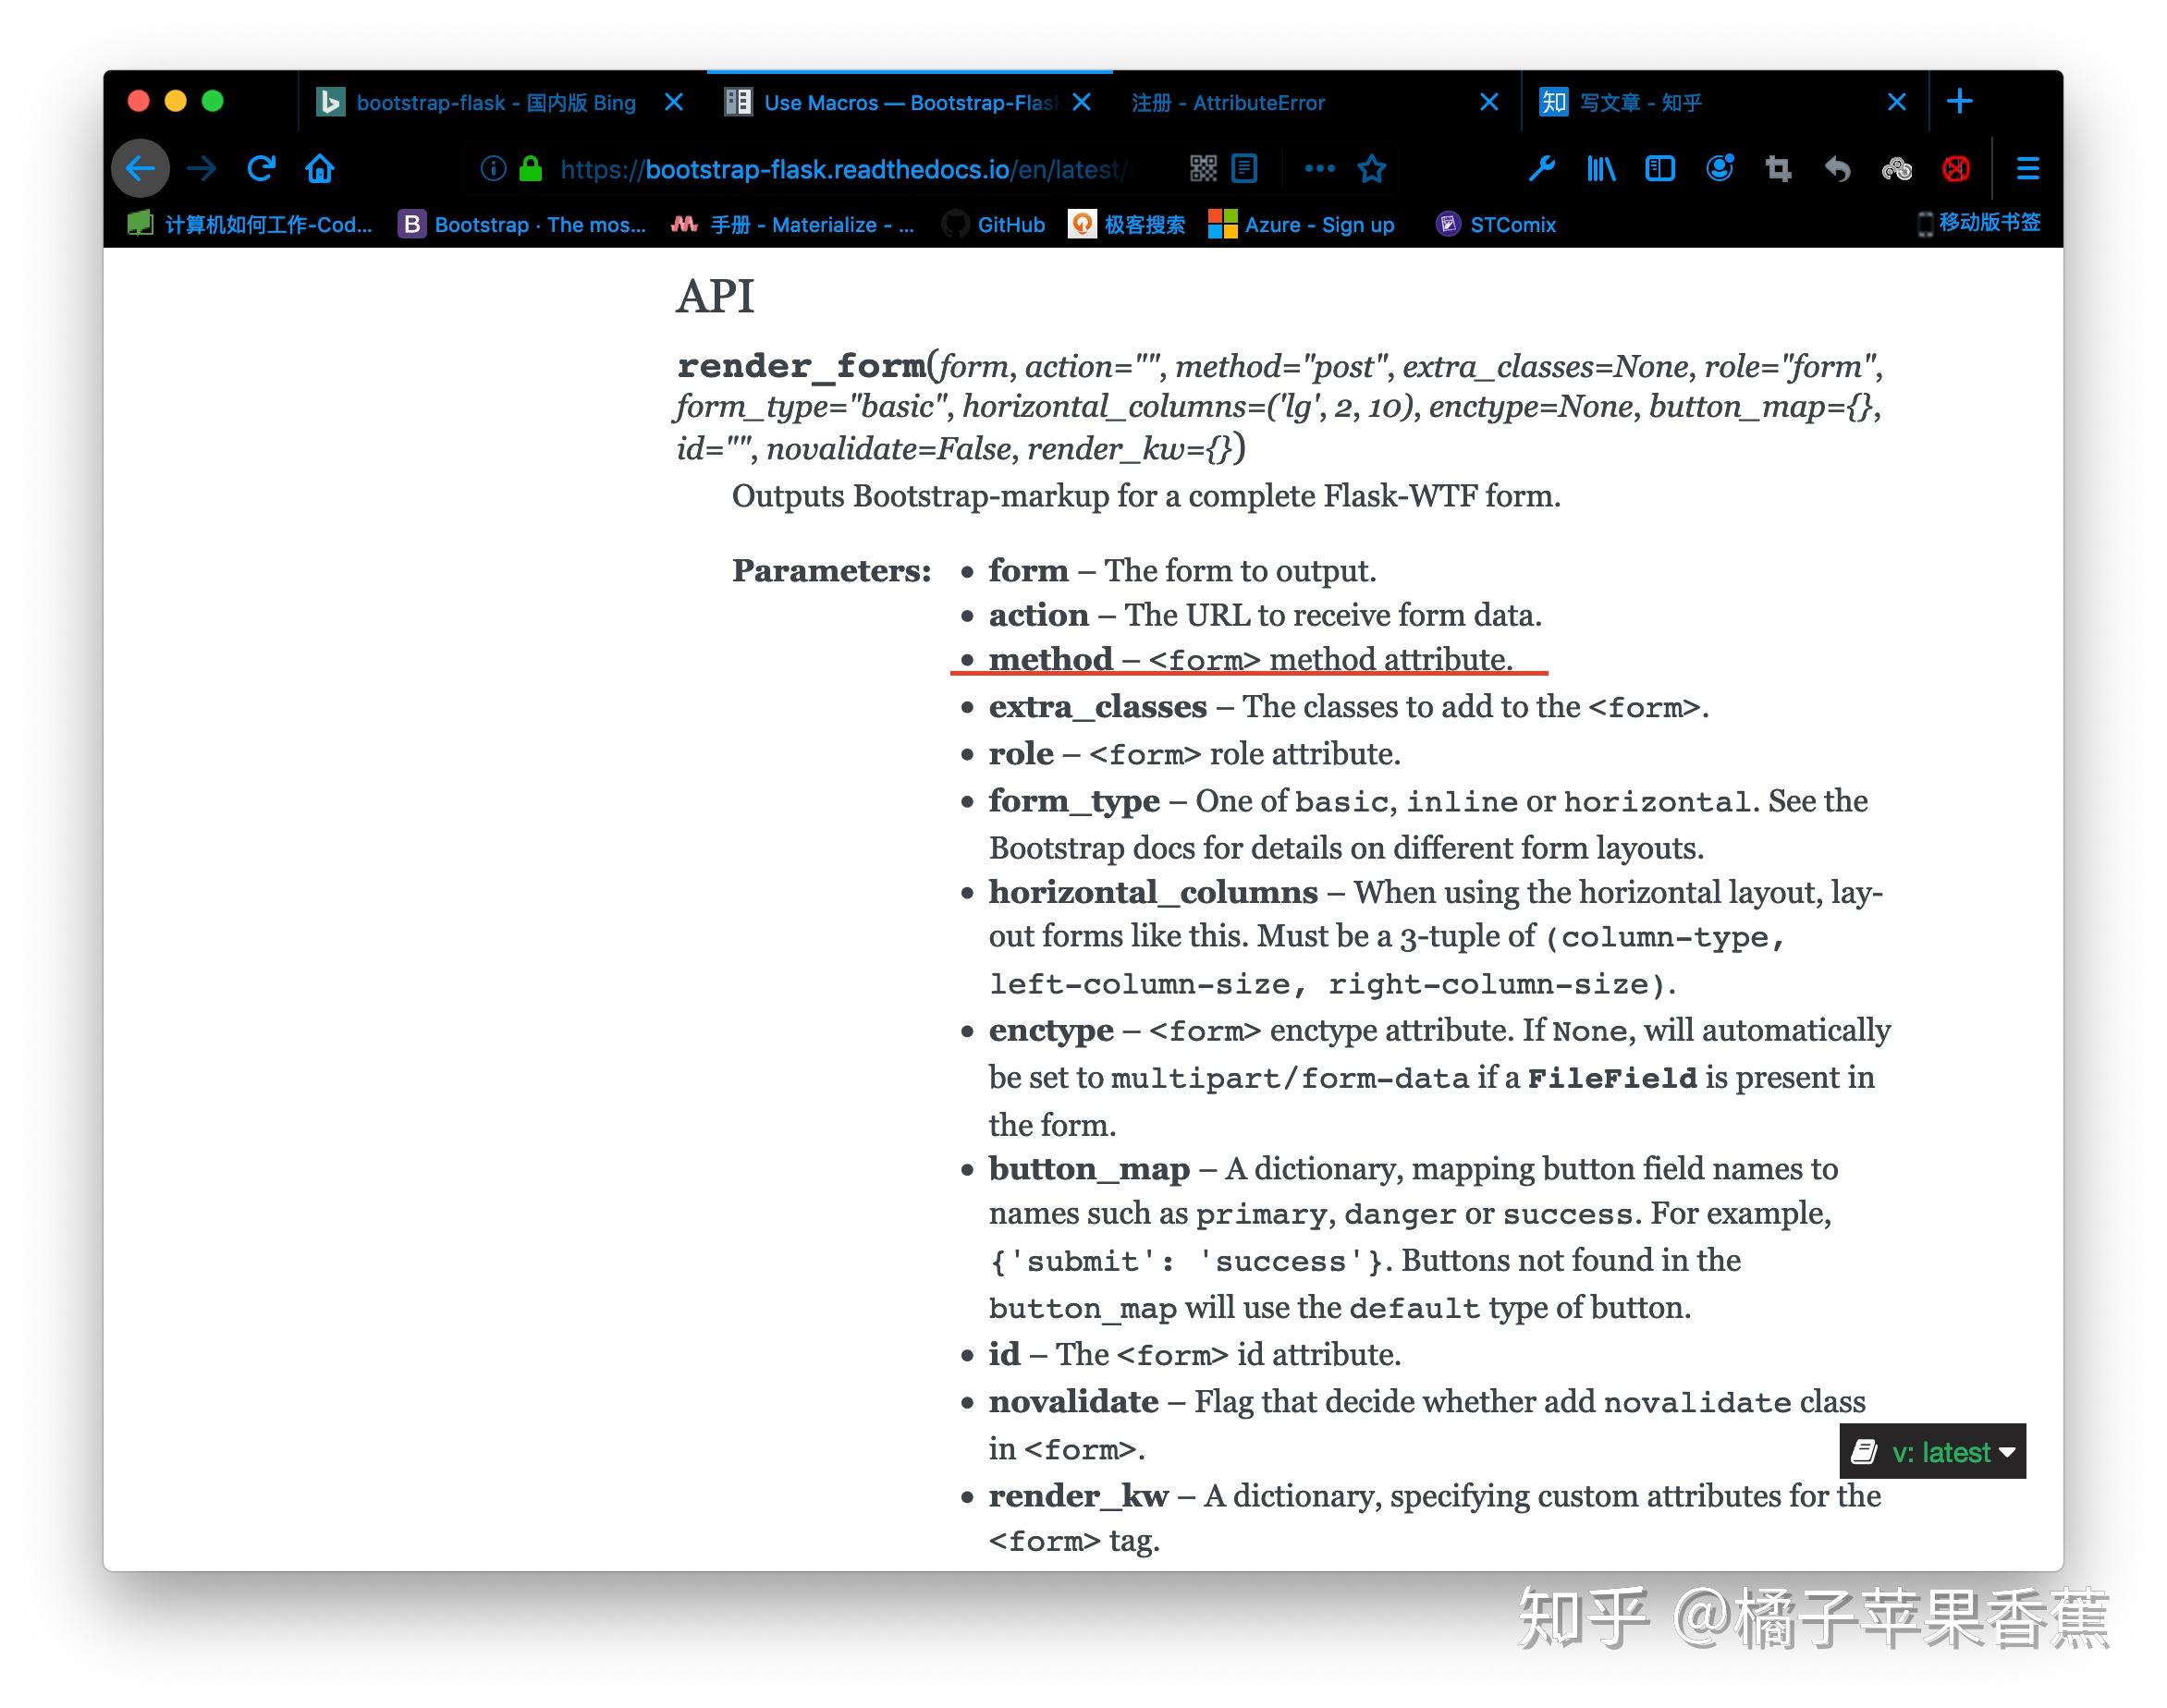Open the page actions three-dot menu
The height and width of the screenshot is (1708, 2167).
[x=1319, y=168]
